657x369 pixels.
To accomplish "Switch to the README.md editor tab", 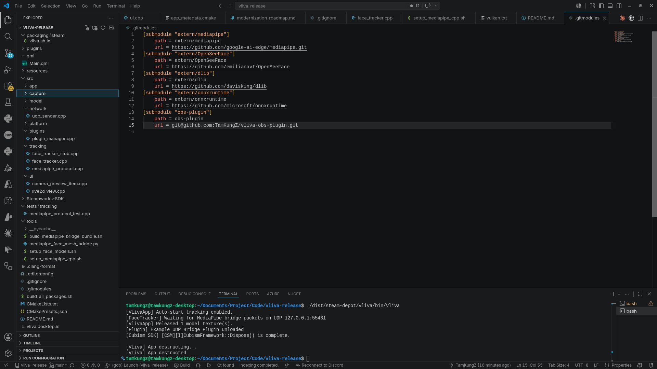I will pos(541,18).
